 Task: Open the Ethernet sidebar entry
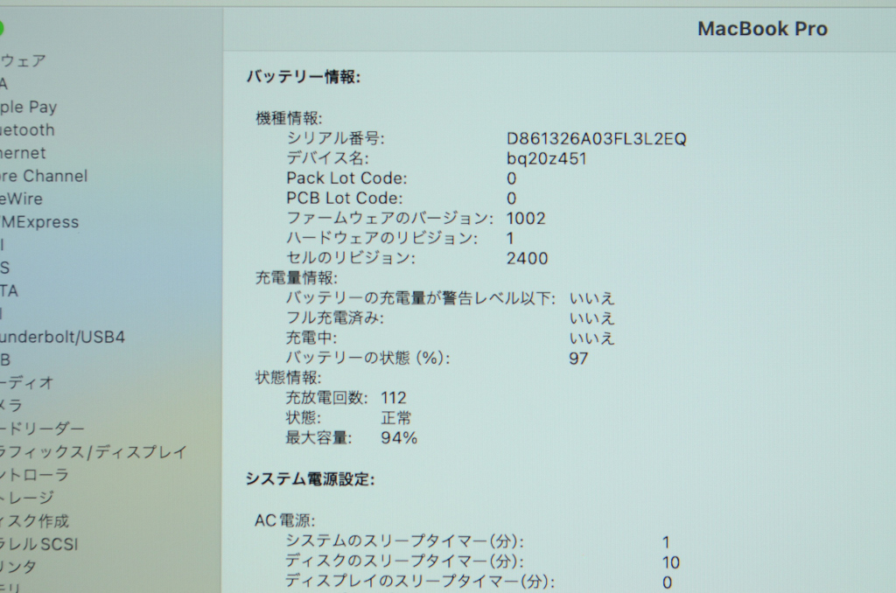(23, 152)
